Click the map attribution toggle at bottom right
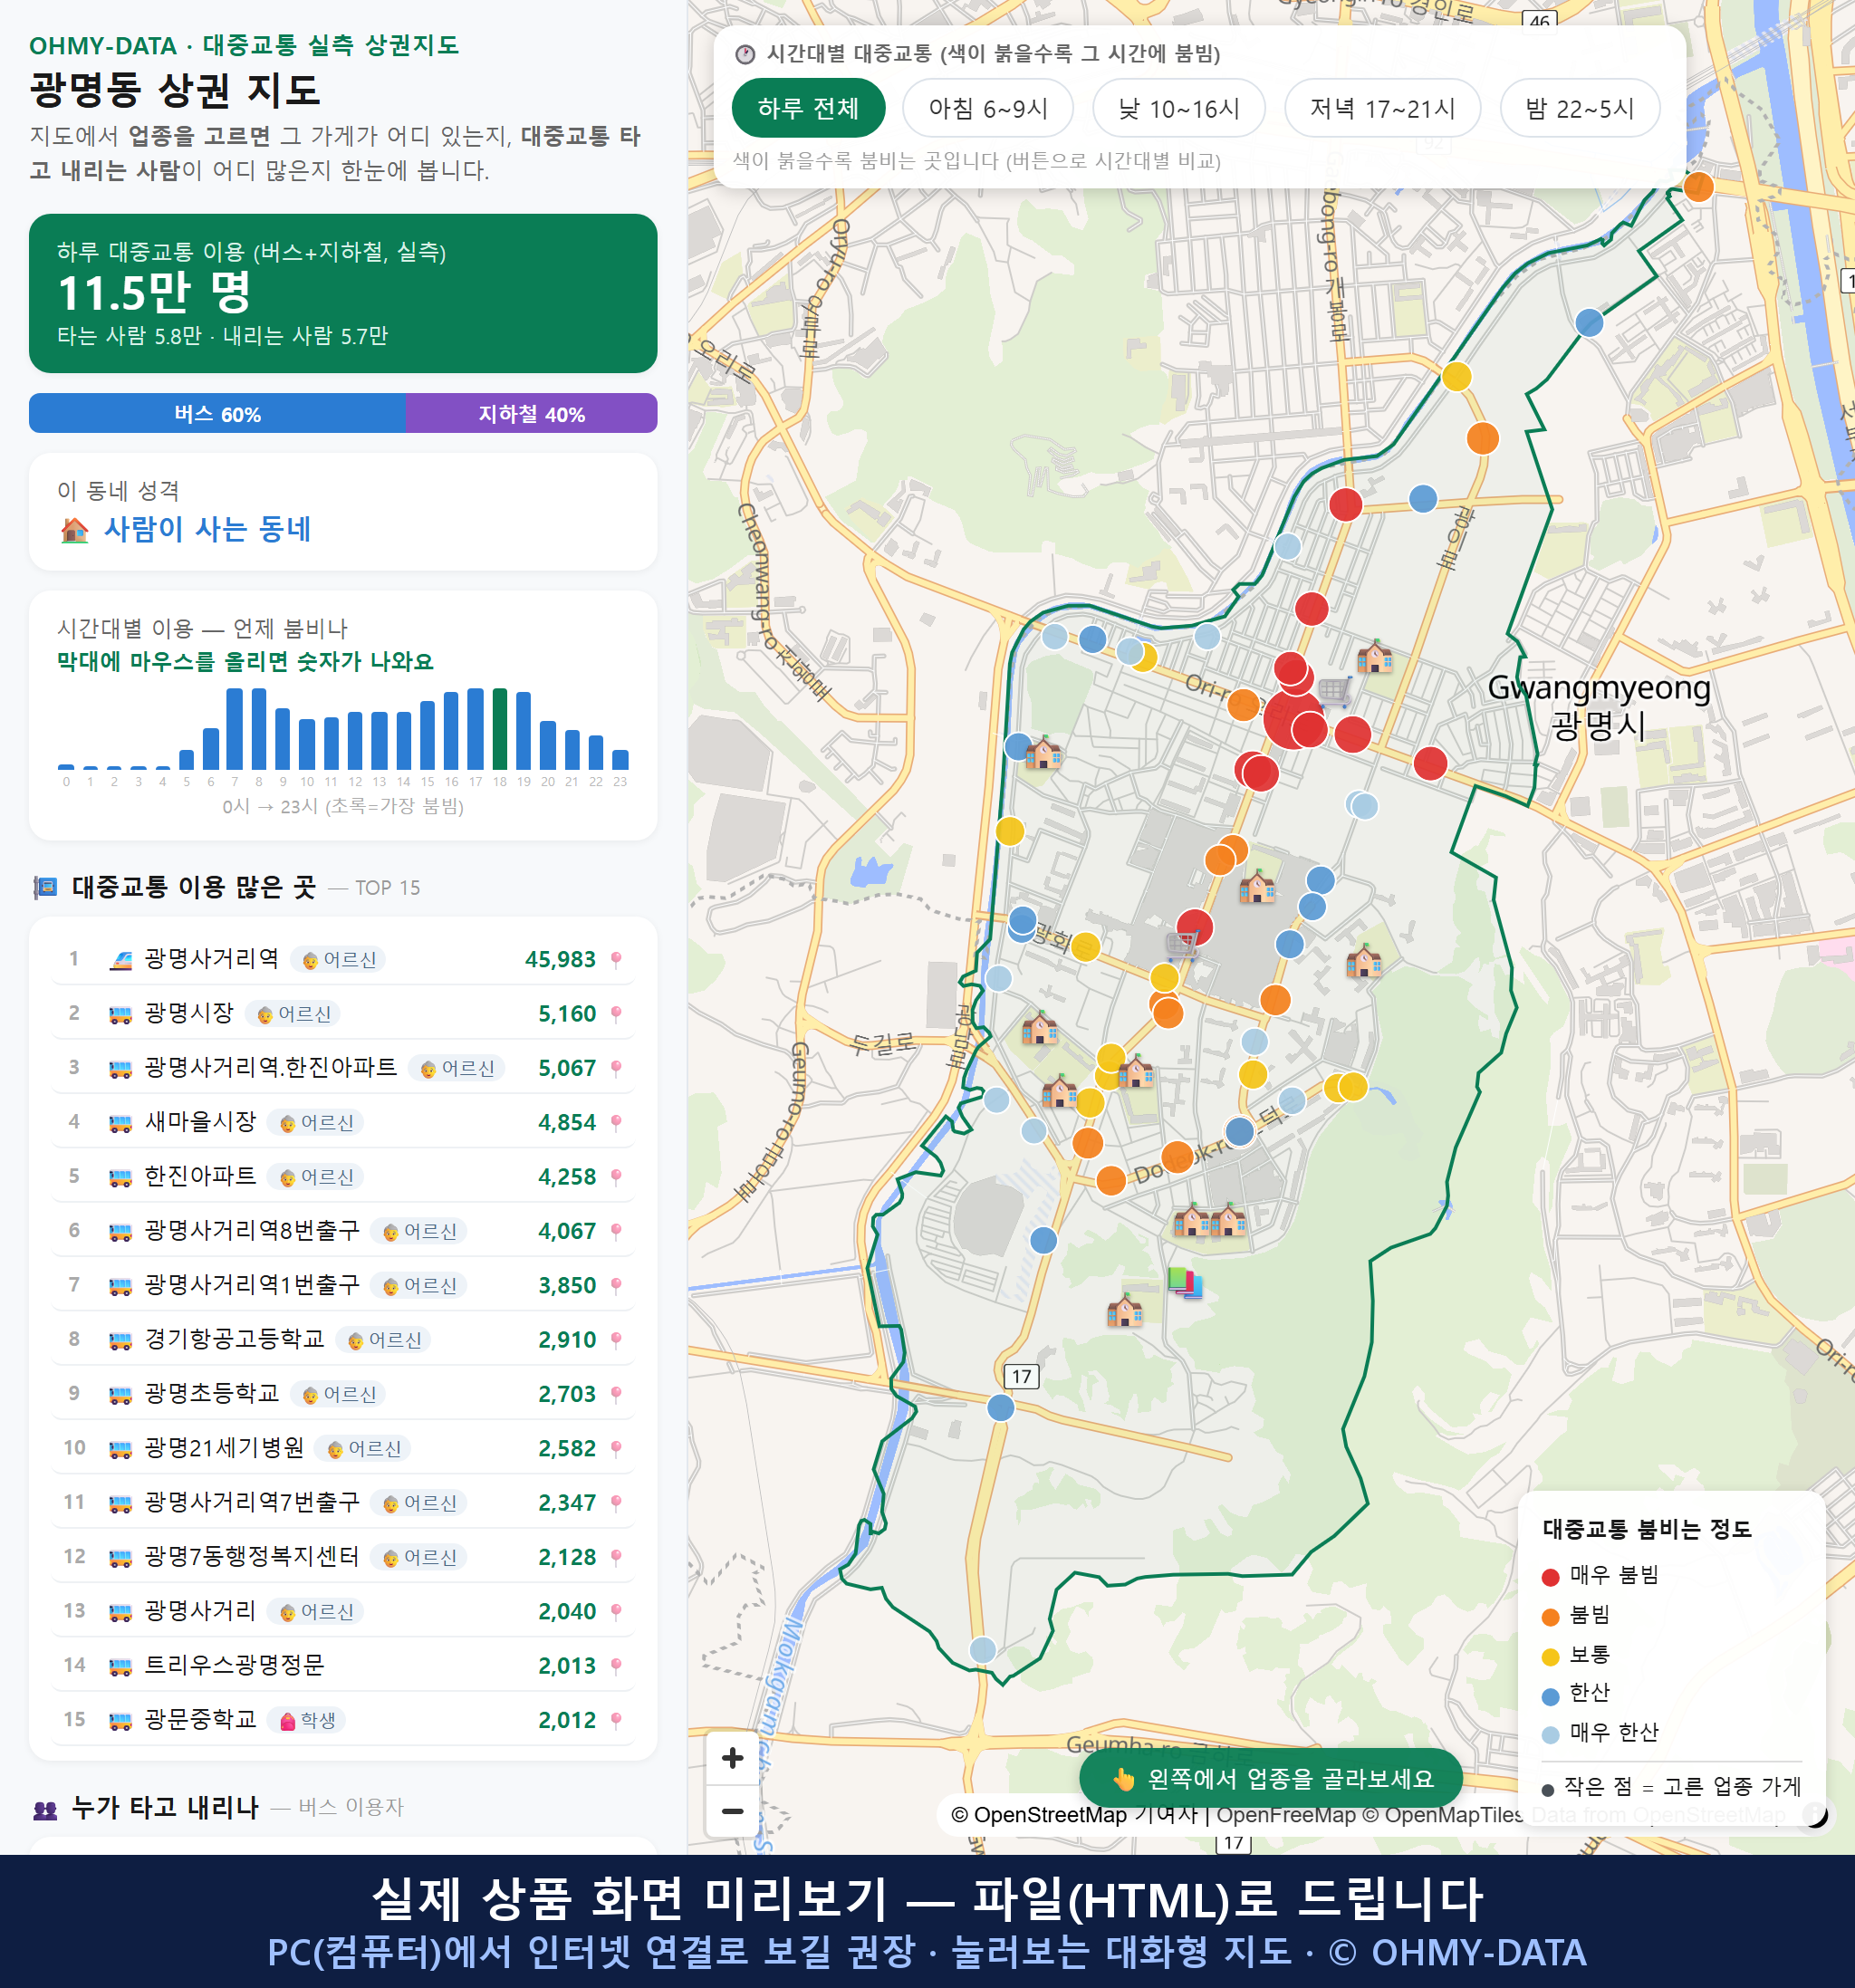The image size is (1855, 1988). point(1816,1815)
